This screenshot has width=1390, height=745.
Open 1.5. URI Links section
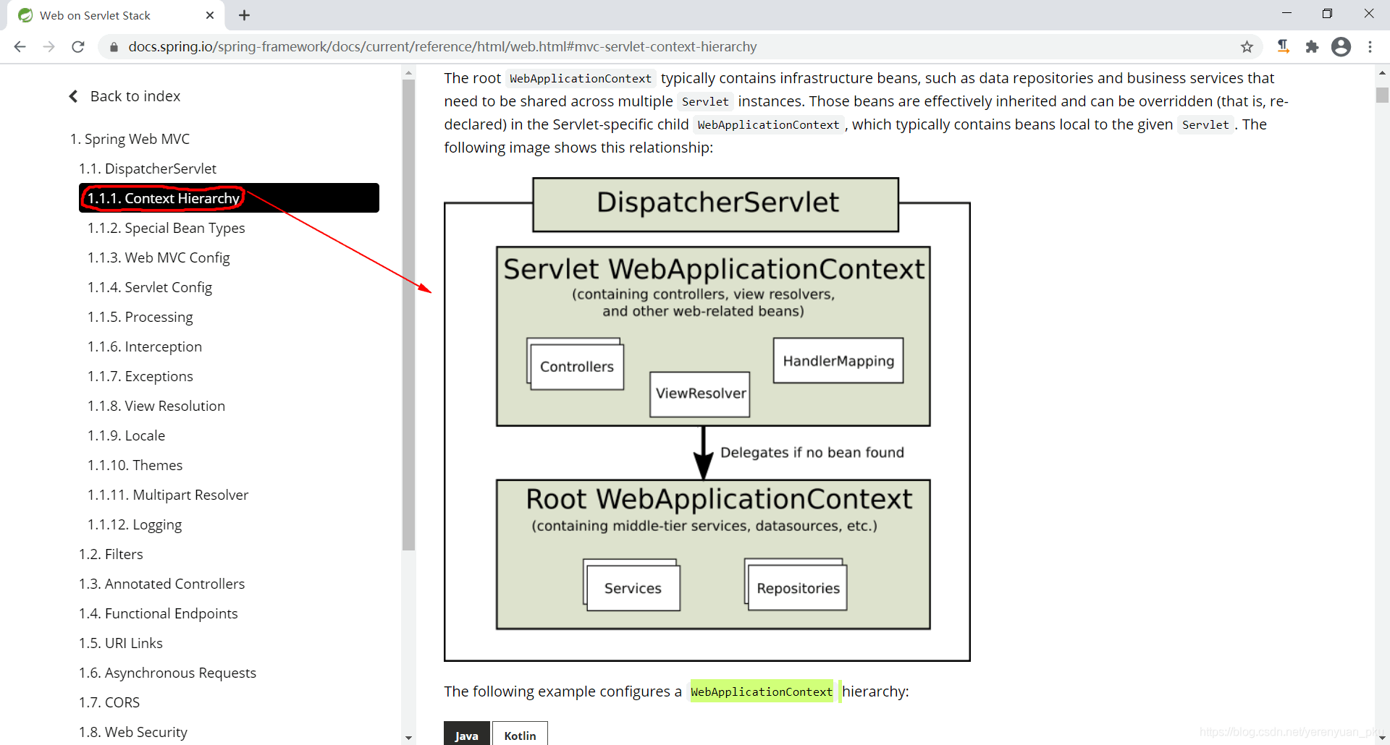coord(120,643)
